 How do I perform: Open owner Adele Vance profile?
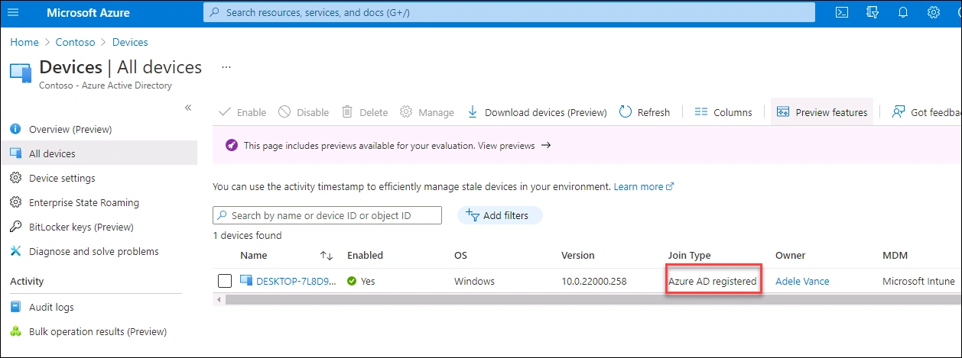802,281
